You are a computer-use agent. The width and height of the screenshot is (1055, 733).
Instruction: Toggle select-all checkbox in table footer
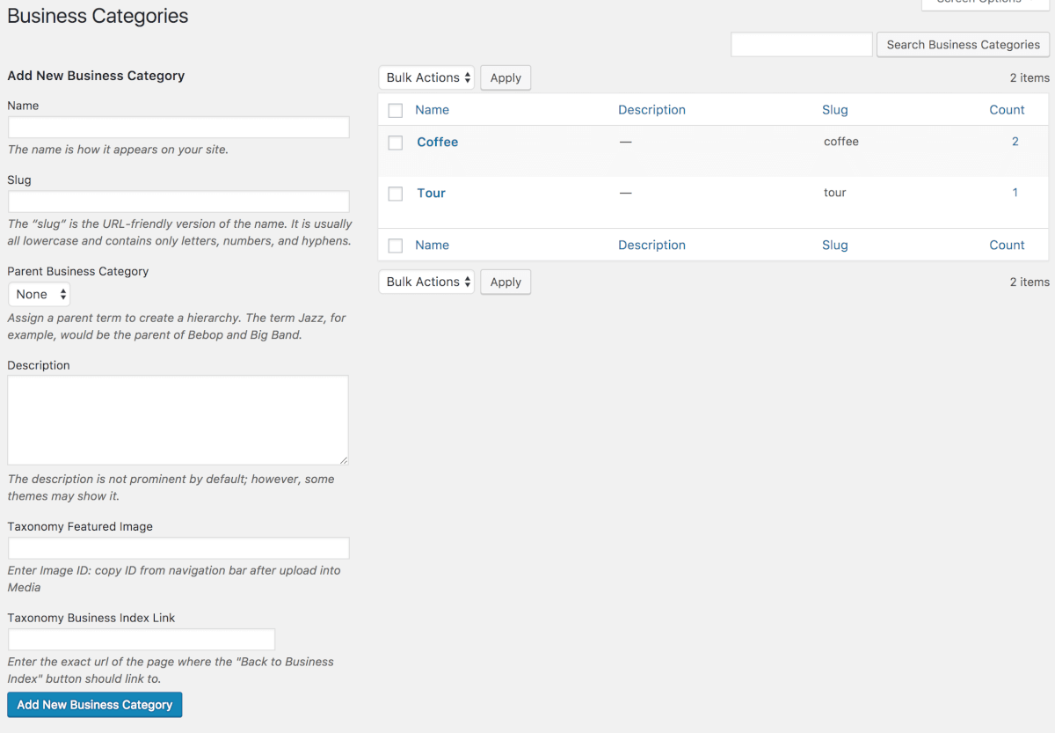pos(396,246)
